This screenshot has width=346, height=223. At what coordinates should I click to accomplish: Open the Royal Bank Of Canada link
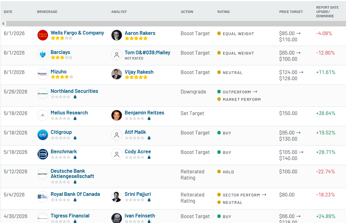point(75,194)
